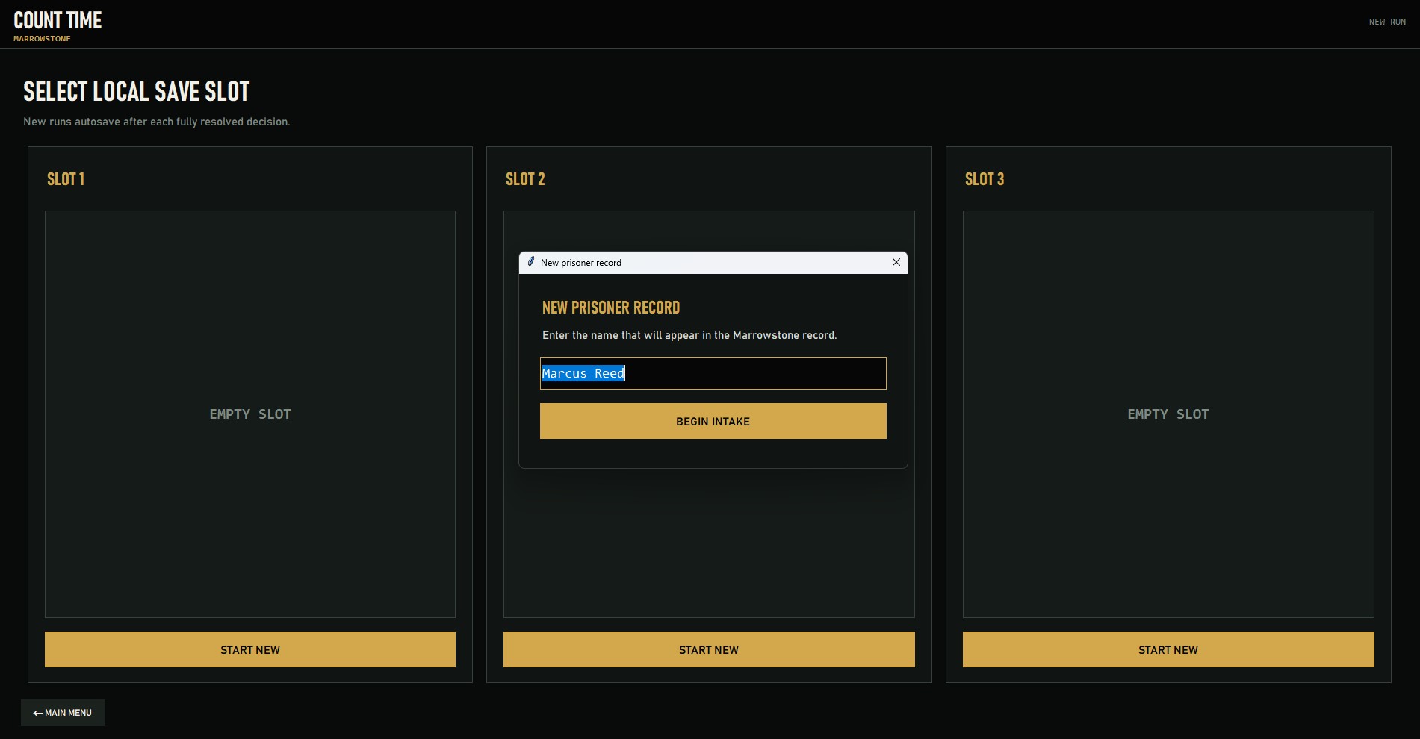Start a new run in Slot 1
1420x739 pixels.
[250, 649]
